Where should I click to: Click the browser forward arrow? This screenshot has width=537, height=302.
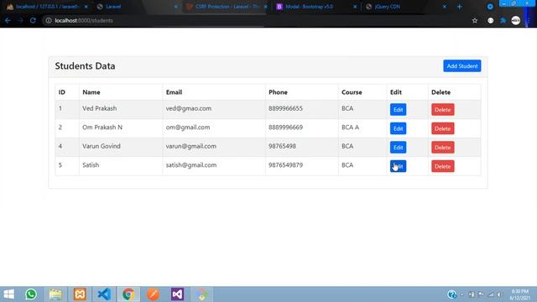click(20, 20)
